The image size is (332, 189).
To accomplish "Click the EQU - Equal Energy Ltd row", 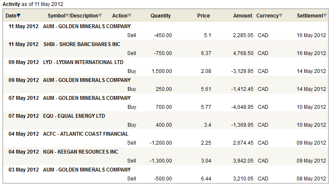I will click(74, 116).
